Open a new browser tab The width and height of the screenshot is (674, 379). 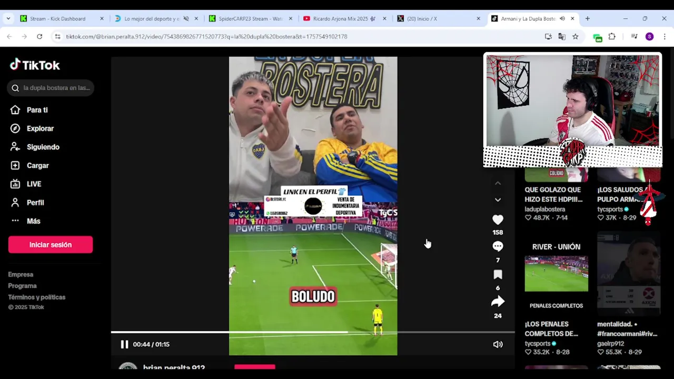pyautogui.click(x=587, y=18)
